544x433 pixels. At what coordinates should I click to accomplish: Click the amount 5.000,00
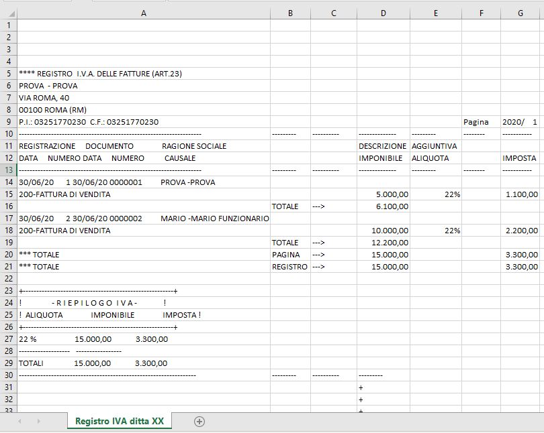click(383, 194)
